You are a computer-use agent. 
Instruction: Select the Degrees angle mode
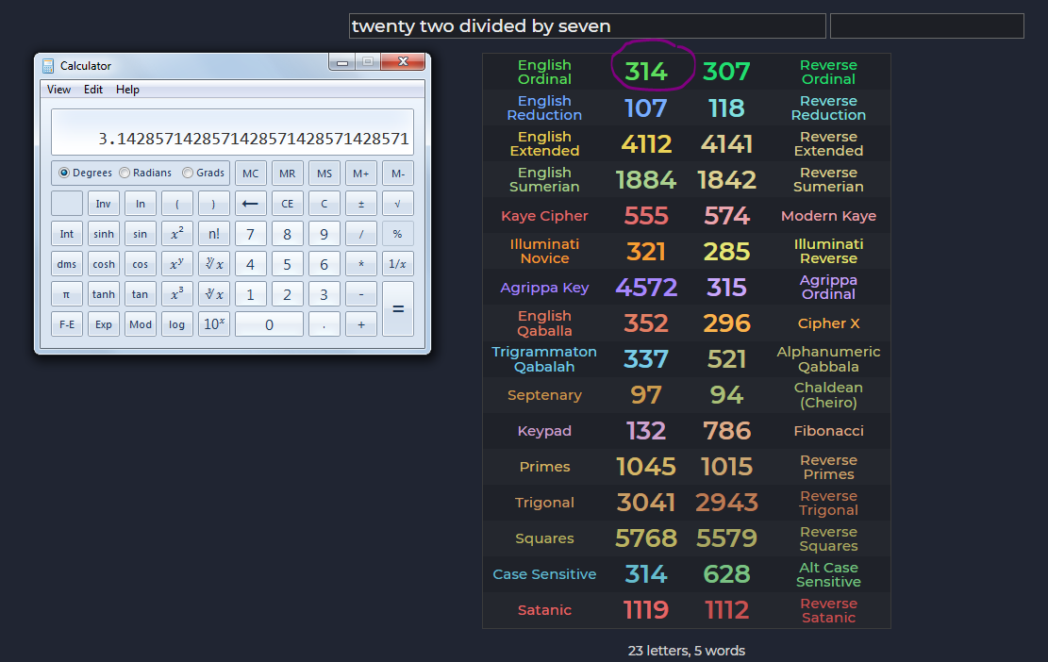[86, 173]
